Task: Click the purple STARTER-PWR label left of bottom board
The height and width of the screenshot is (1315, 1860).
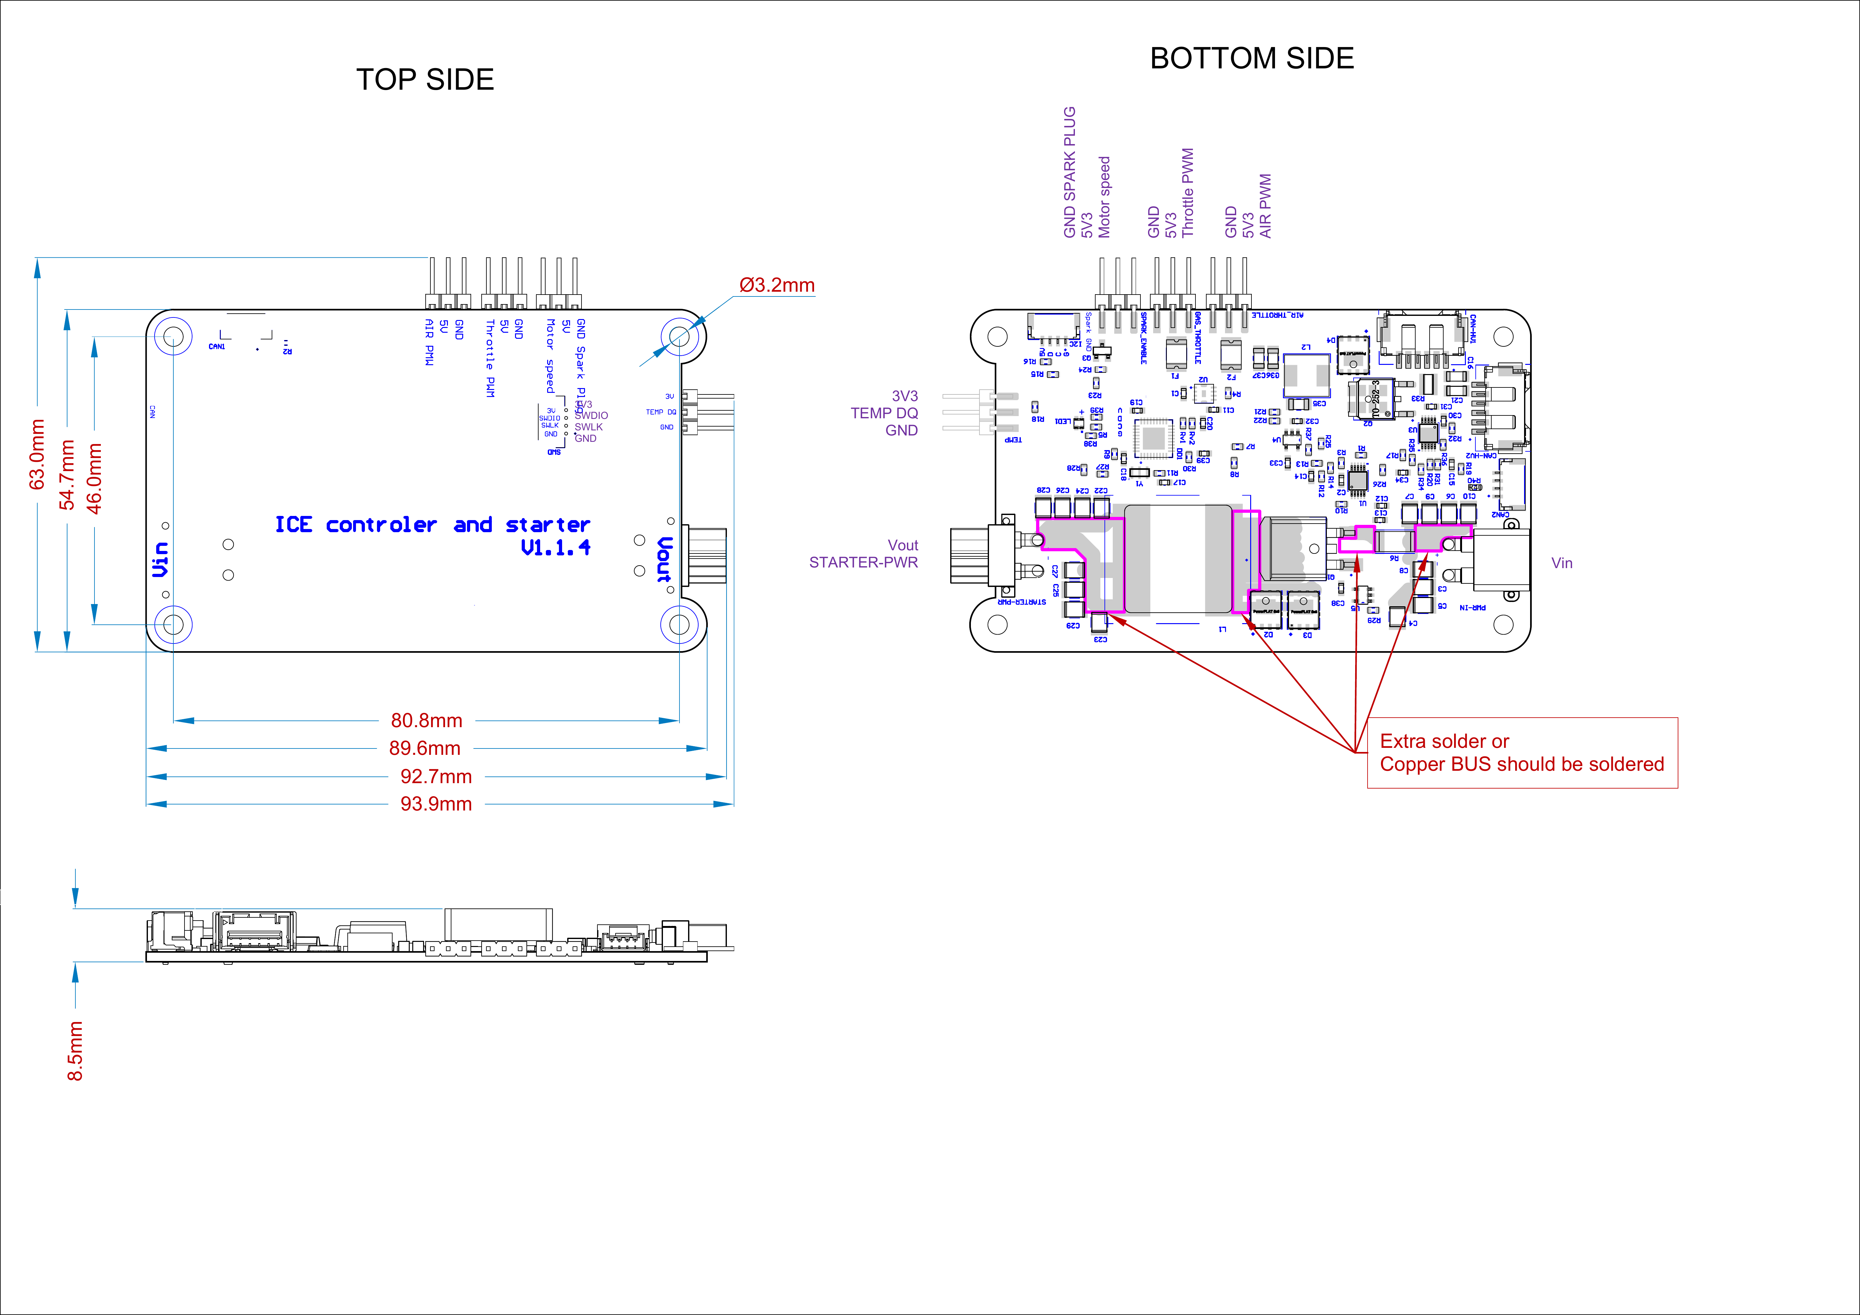Action: (864, 562)
